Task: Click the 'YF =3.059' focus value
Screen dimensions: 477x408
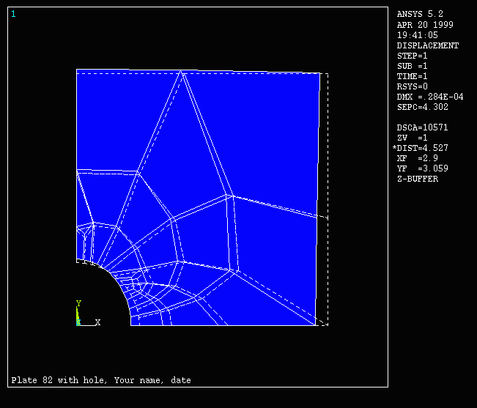Action: tap(423, 168)
